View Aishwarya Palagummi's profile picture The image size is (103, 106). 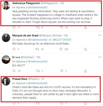click(6, 5)
